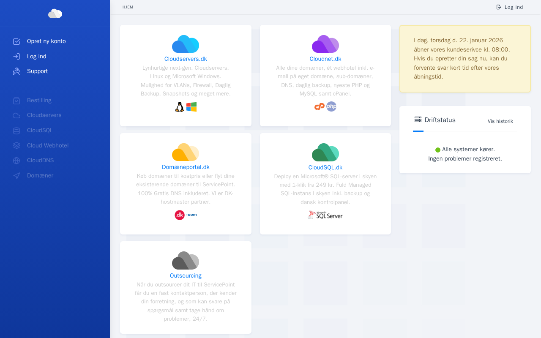Go to Bestilling in the sidebar
The image size is (541, 338).
(x=39, y=101)
